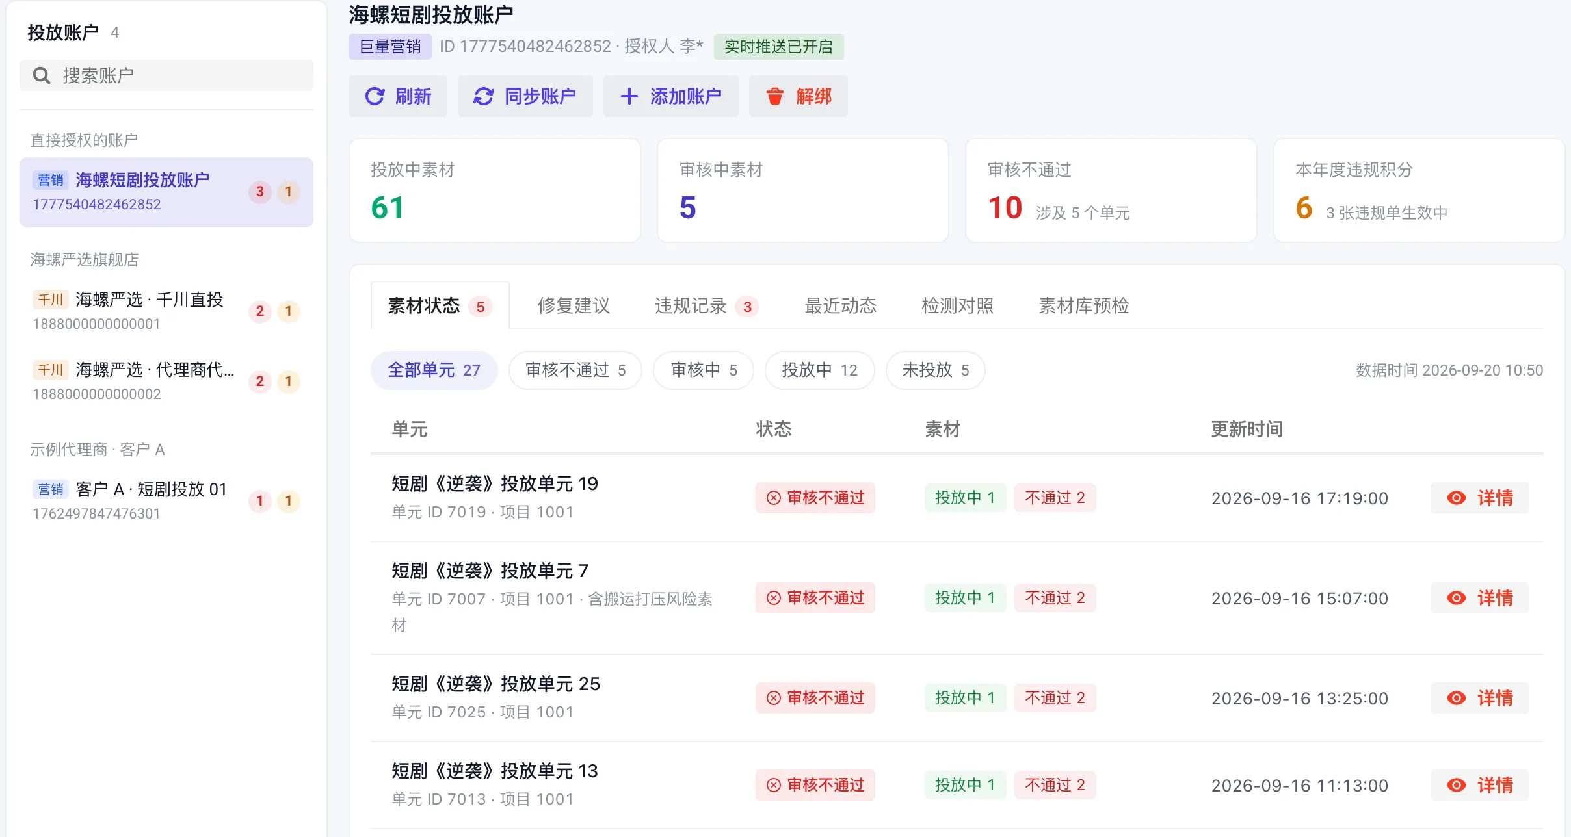The height and width of the screenshot is (837, 1571).
Task: Click red badge 3 on 海螺短剧投放账户
Action: (260, 192)
